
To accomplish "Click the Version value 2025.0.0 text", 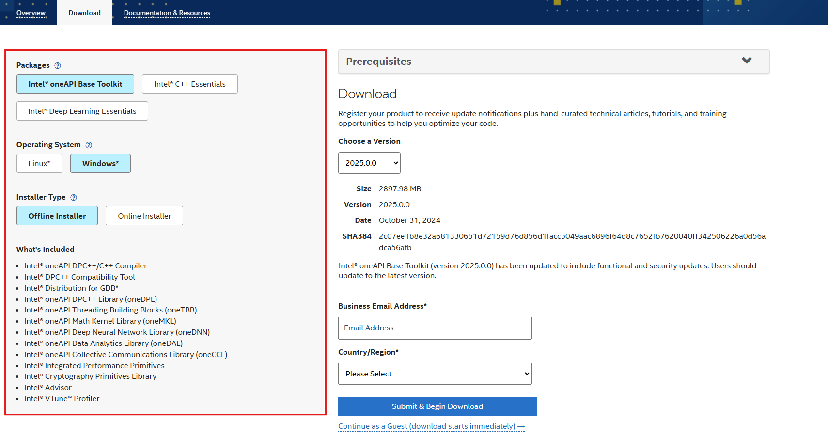I will [x=394, y=205].
